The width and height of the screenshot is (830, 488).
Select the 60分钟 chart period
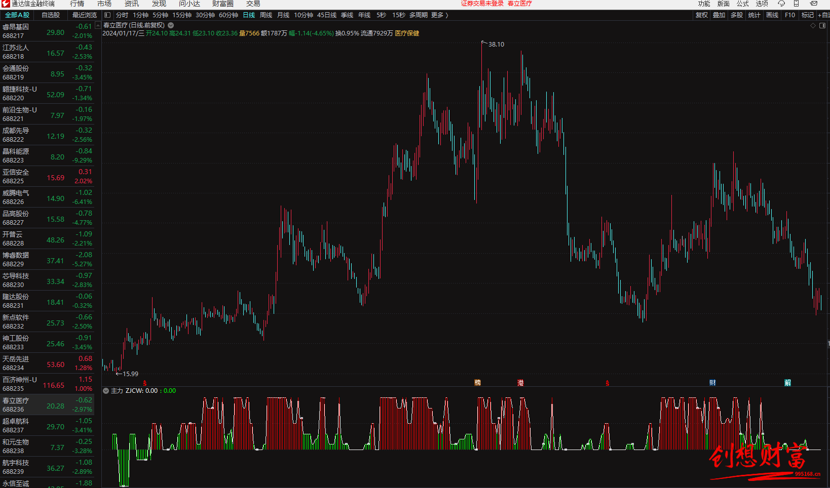[229, 15]
